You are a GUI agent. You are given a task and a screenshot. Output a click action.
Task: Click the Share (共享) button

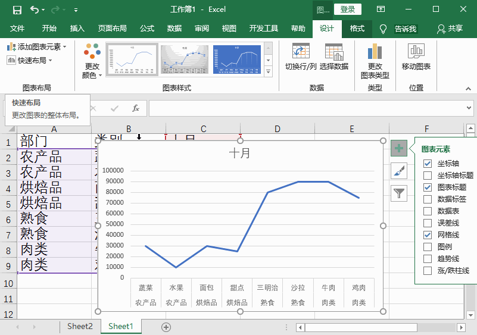pyautogui.click(x=450, y=29)
